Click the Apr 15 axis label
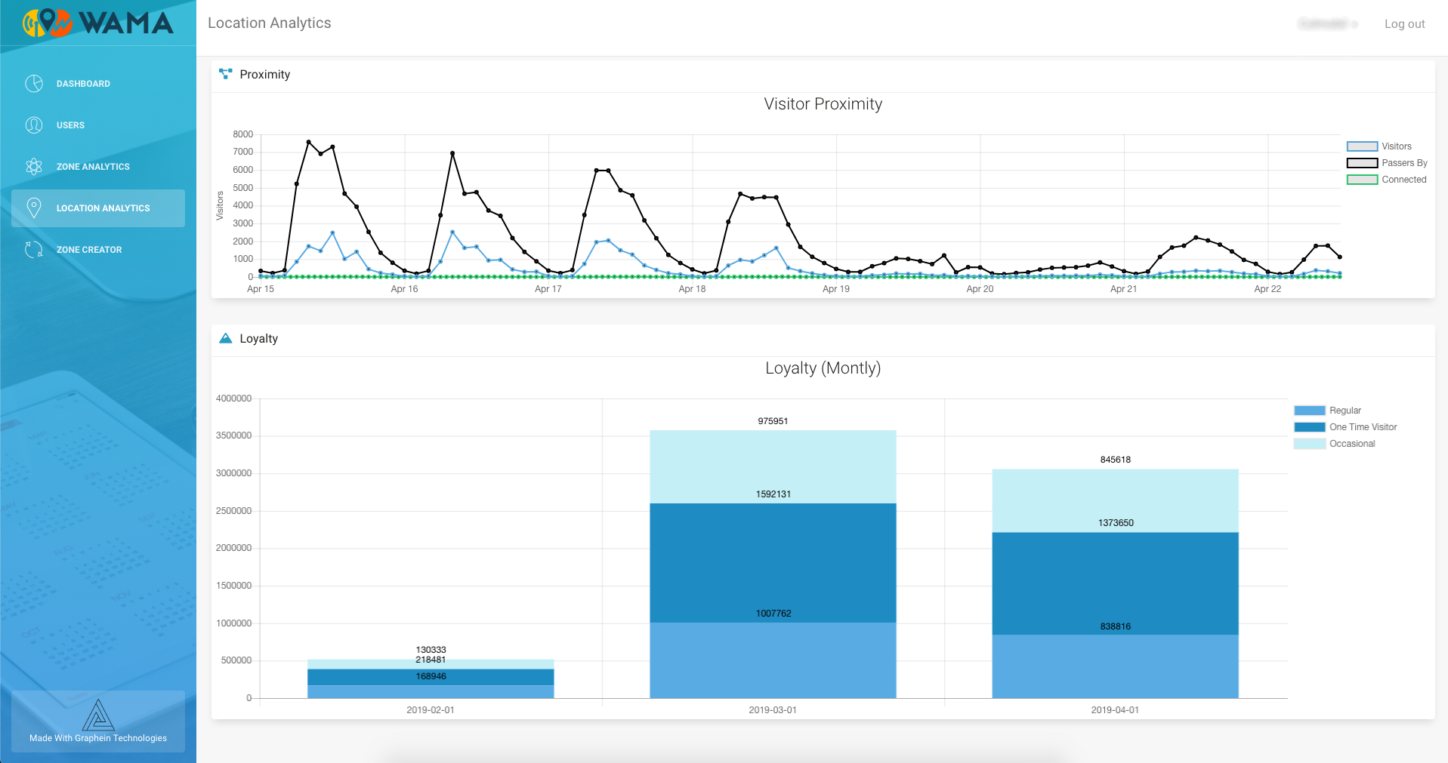The image size is (1448, 763). pyautogui.click(x=261, y=289)
